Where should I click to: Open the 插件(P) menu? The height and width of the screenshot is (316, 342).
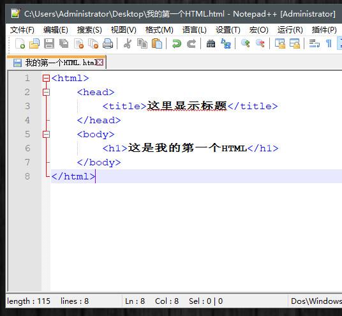(x=324, y=30)
